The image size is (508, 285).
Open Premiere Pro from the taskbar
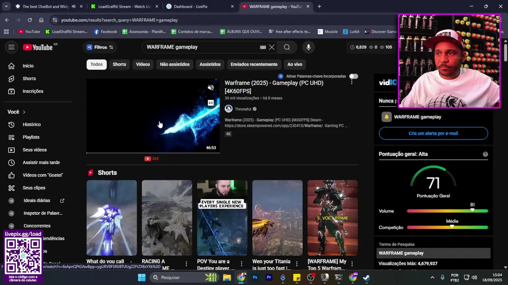[269, 277]
